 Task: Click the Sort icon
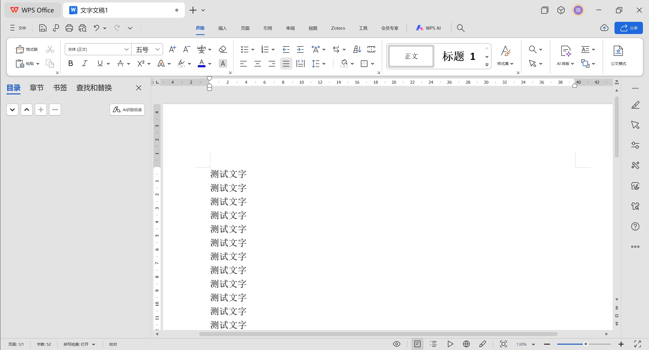pyautogui.click(x=357, y=49)
